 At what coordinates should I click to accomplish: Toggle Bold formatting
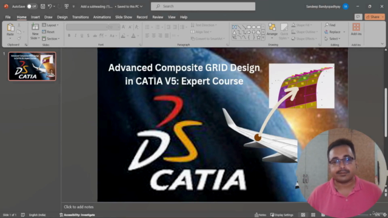pyautogui.click(x=69, y=36)
